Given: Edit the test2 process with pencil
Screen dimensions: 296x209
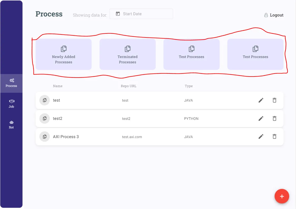Looking at the screenshot, I should [261, 119].
